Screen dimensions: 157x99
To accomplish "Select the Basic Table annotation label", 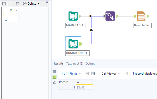I will coord(143,25).
